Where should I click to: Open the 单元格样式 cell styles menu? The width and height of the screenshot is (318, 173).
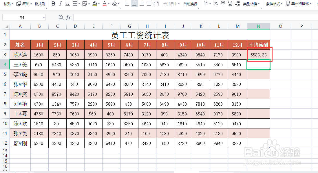(298, 4)
